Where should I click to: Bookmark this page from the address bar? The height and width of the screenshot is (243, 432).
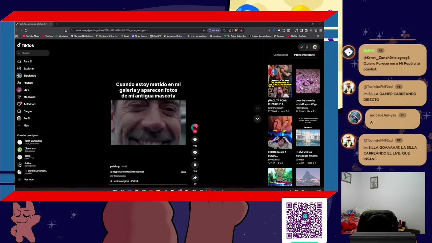(66, 30)
